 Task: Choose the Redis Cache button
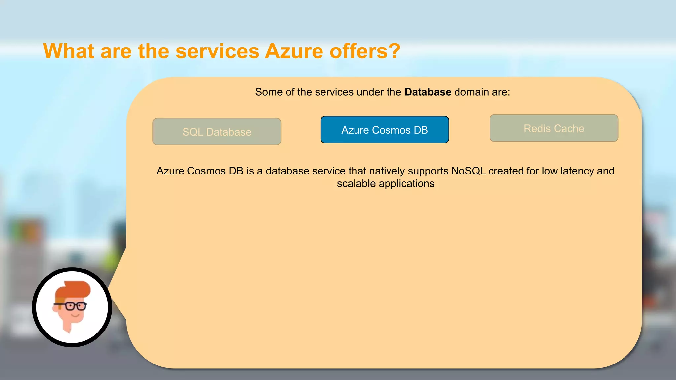click(x=554, y=128)
